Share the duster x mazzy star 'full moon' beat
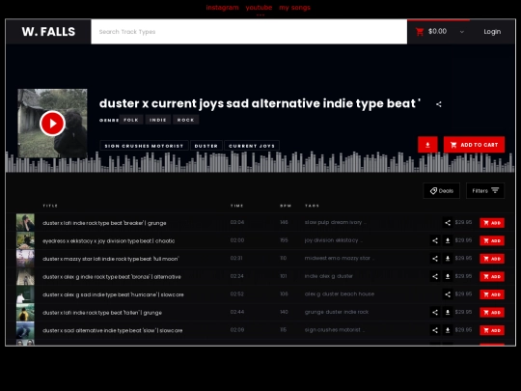 point(435,259)
